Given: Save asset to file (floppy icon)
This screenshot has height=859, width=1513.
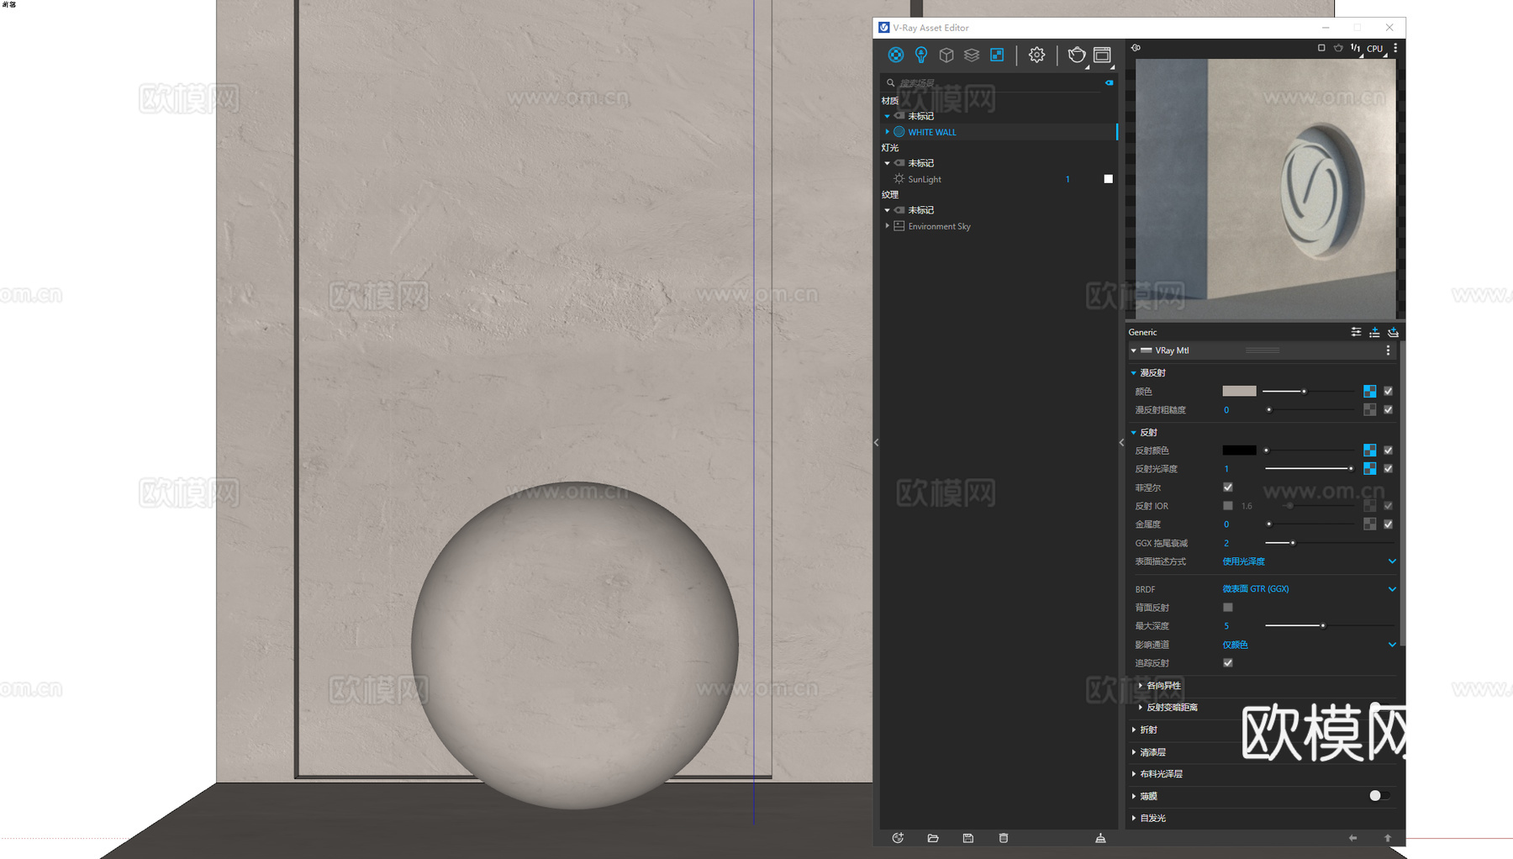Looking at the screenshot, I should click(968, 838).
